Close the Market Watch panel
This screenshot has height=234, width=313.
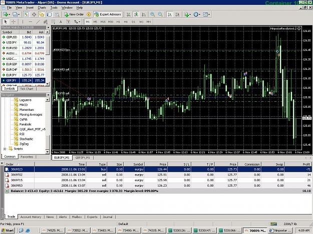48,27
